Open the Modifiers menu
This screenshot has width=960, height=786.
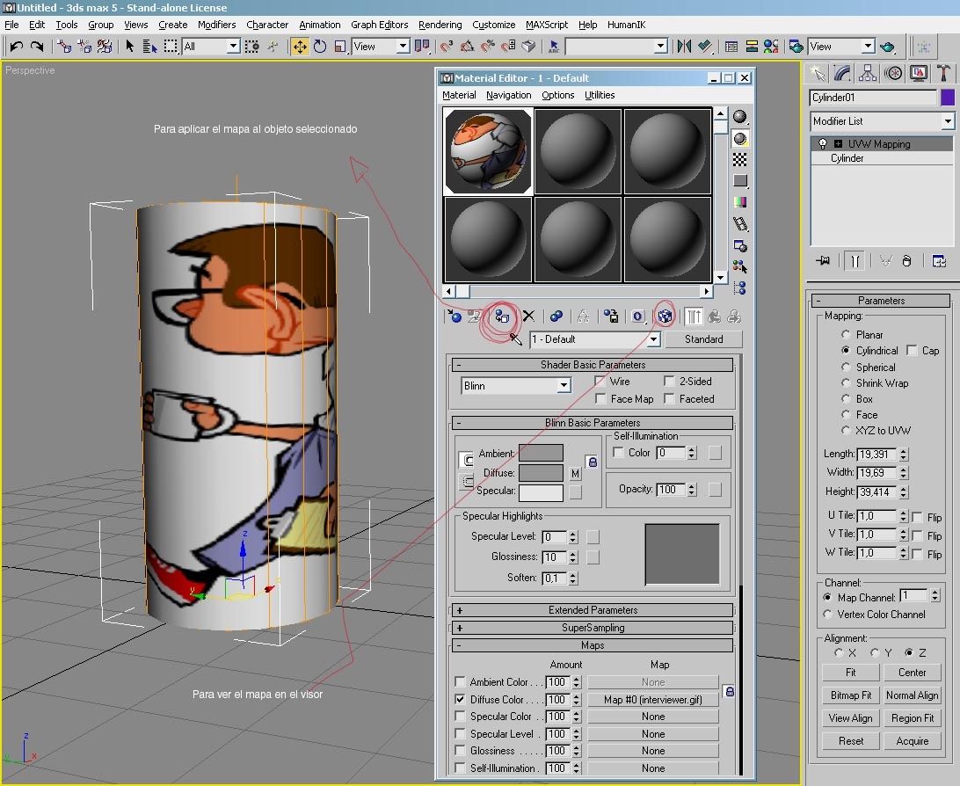pyautogui.click(x=217, y=25)
